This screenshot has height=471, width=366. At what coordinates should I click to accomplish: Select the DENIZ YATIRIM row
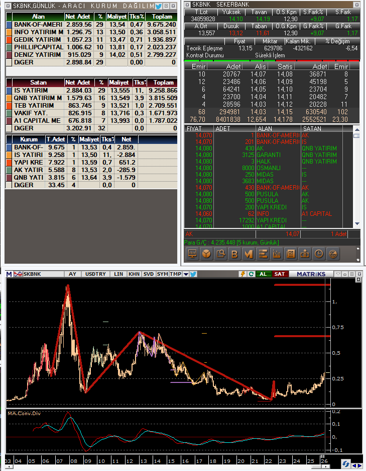coord(91,55)
